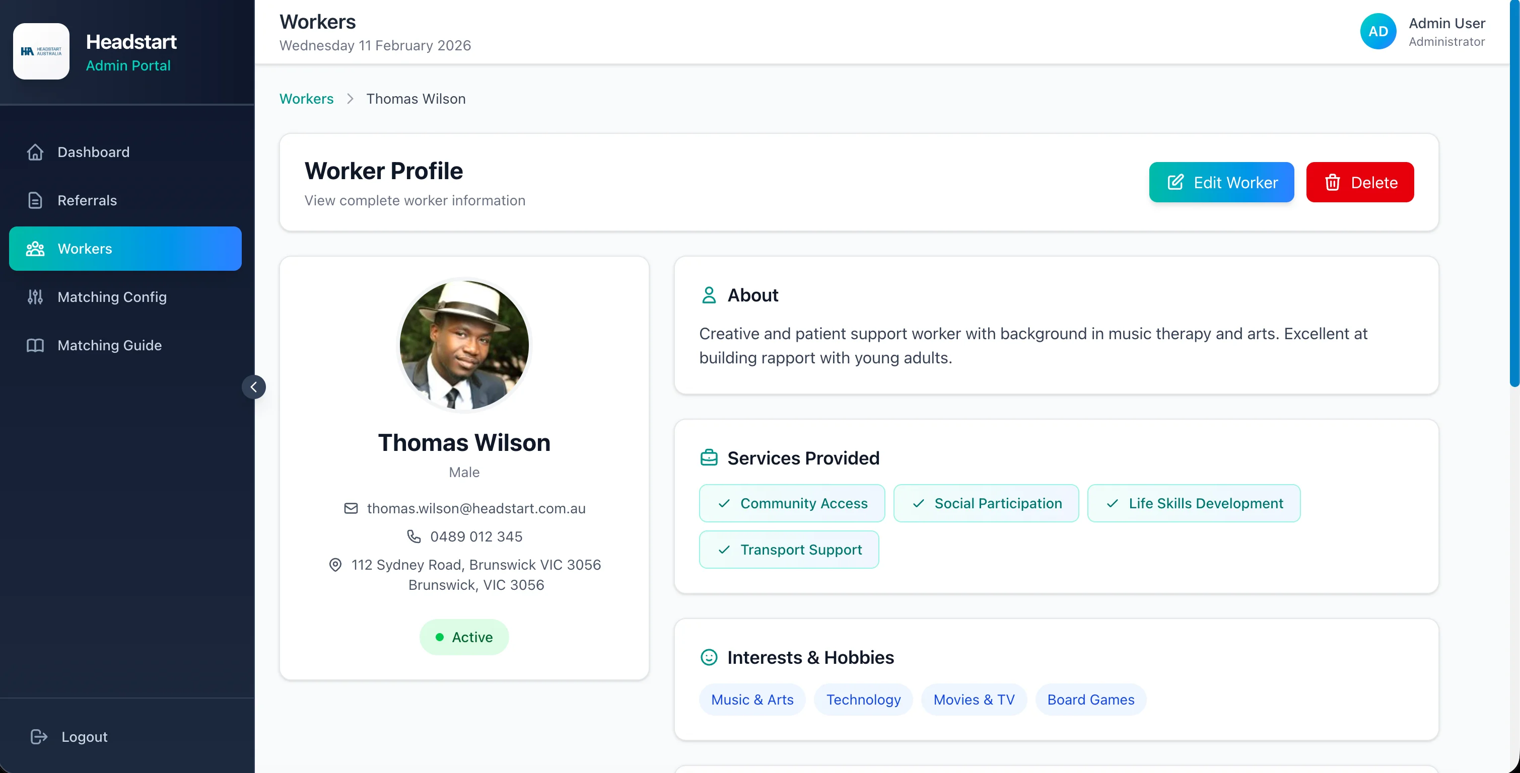Click the checkmark on Social Participation
Screen dimensions: 1520x773
pos(918,504)
